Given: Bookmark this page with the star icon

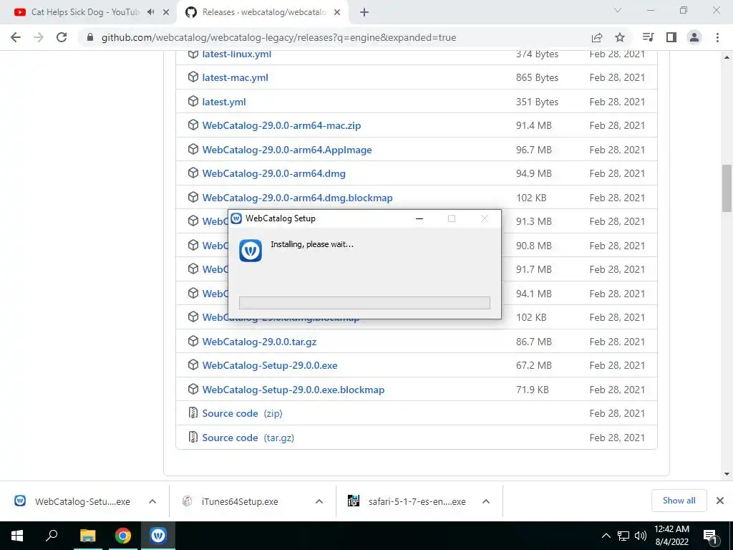Looking at the screenshot, I should [620, 37].
